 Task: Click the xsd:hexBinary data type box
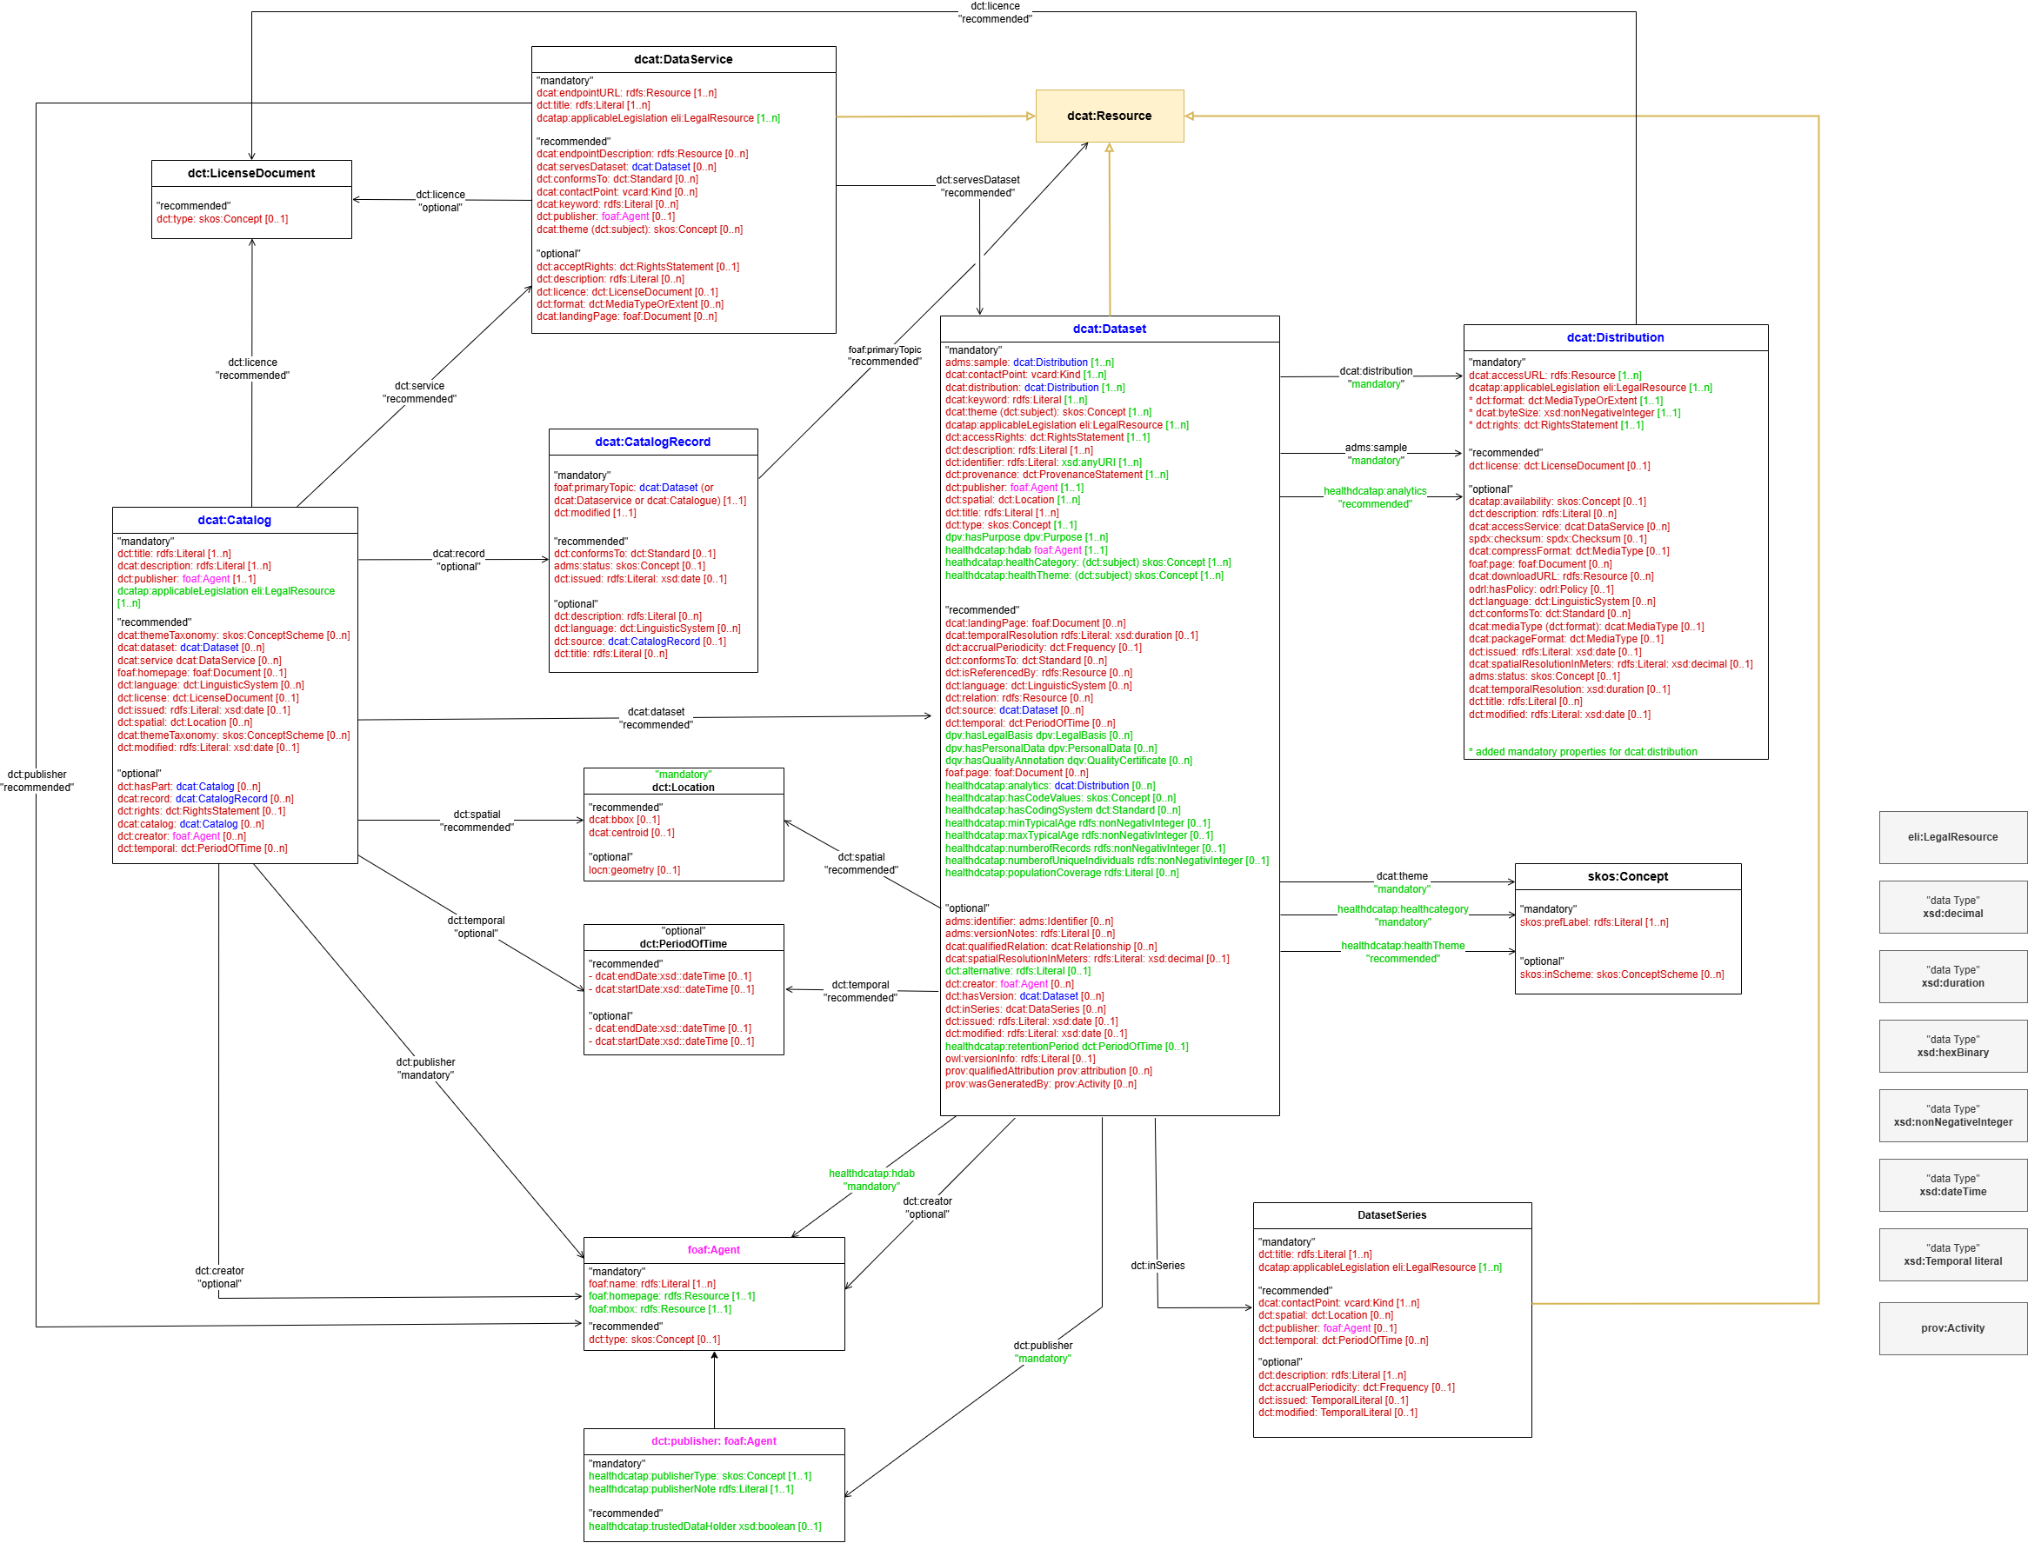point(1951,1046)
